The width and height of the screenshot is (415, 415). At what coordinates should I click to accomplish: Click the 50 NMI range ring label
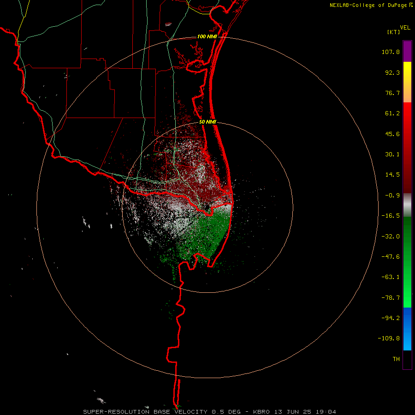pos(208,122)
